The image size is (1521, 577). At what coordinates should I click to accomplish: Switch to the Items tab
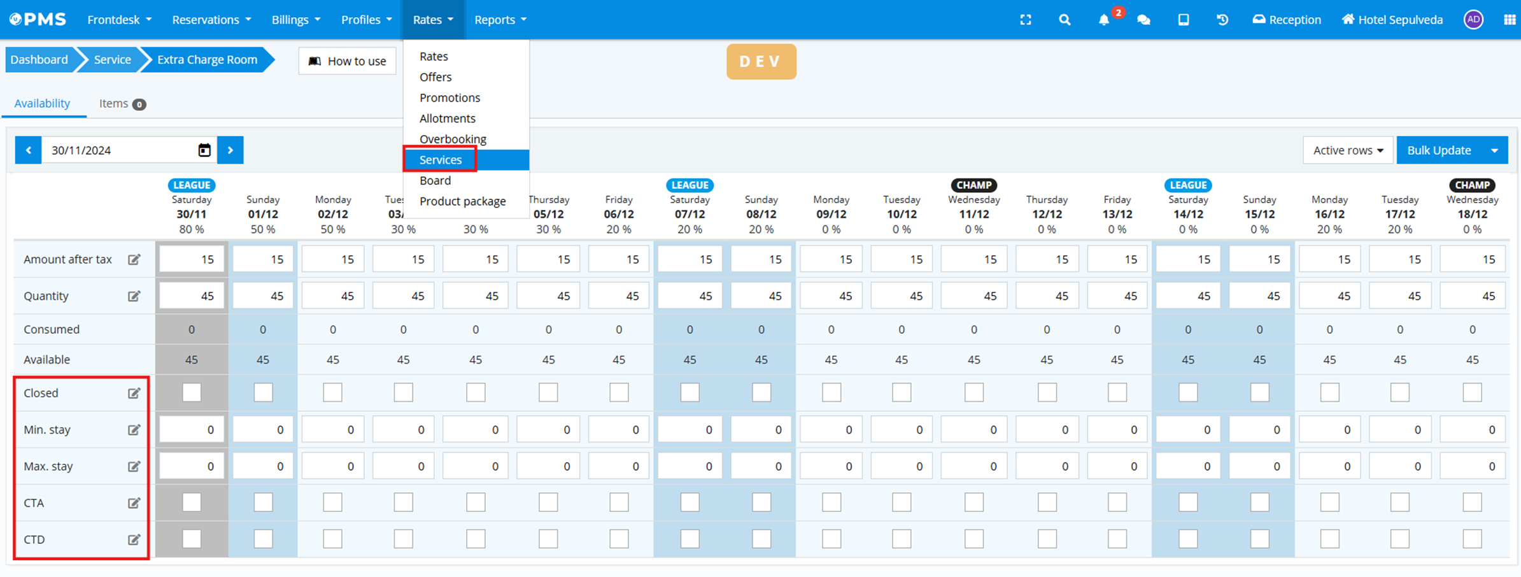click(x=122, y=103)
